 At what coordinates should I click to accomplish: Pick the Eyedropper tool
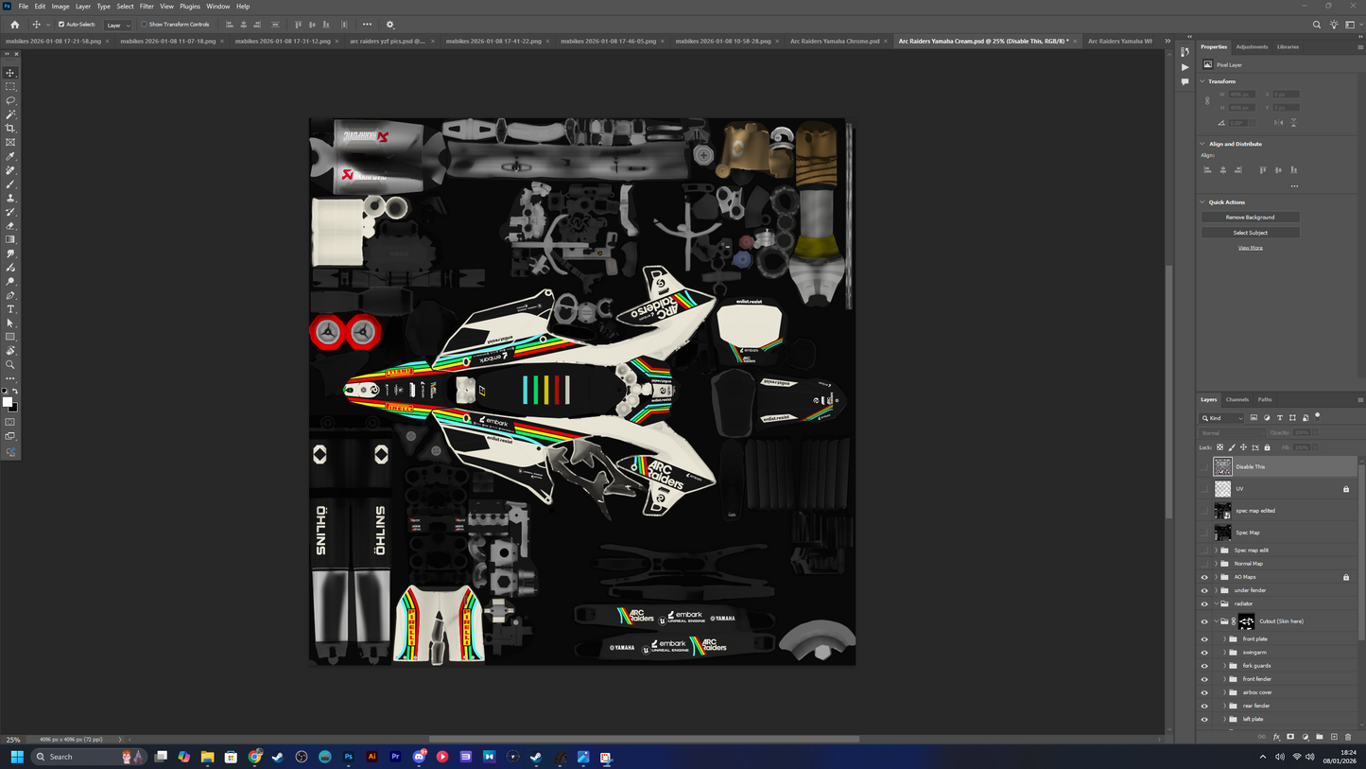[x=10, y=156]
